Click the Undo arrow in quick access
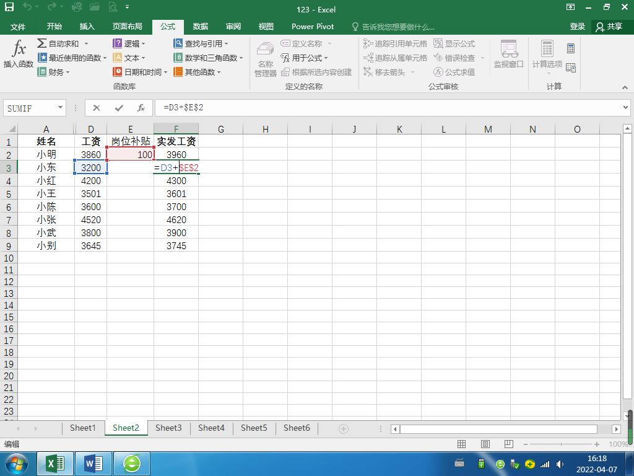The width and height of the screenshot is (634, 476). [x=27, y=7]
